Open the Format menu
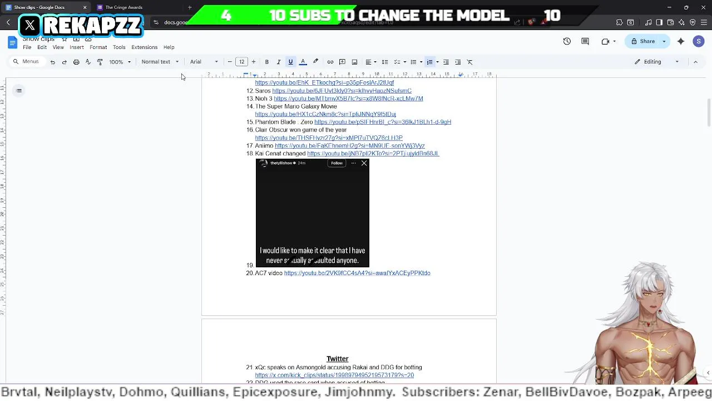 coord(98,47)
